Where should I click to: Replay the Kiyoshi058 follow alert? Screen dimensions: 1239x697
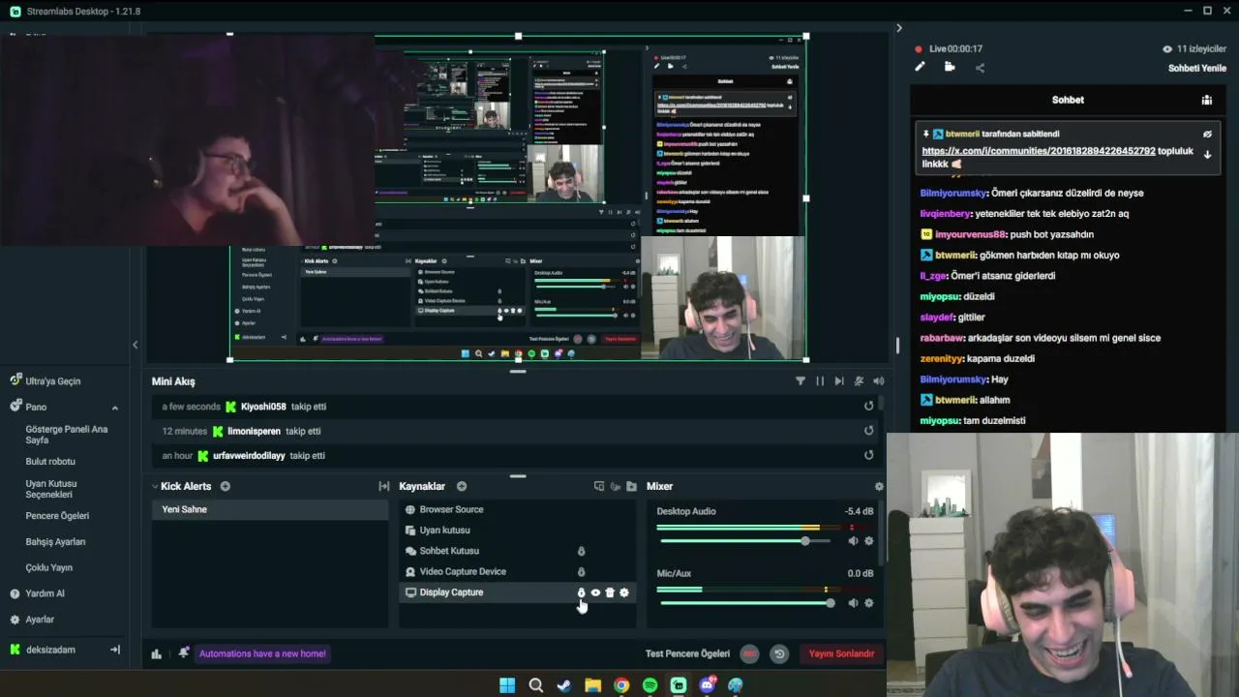click(868, 407)
